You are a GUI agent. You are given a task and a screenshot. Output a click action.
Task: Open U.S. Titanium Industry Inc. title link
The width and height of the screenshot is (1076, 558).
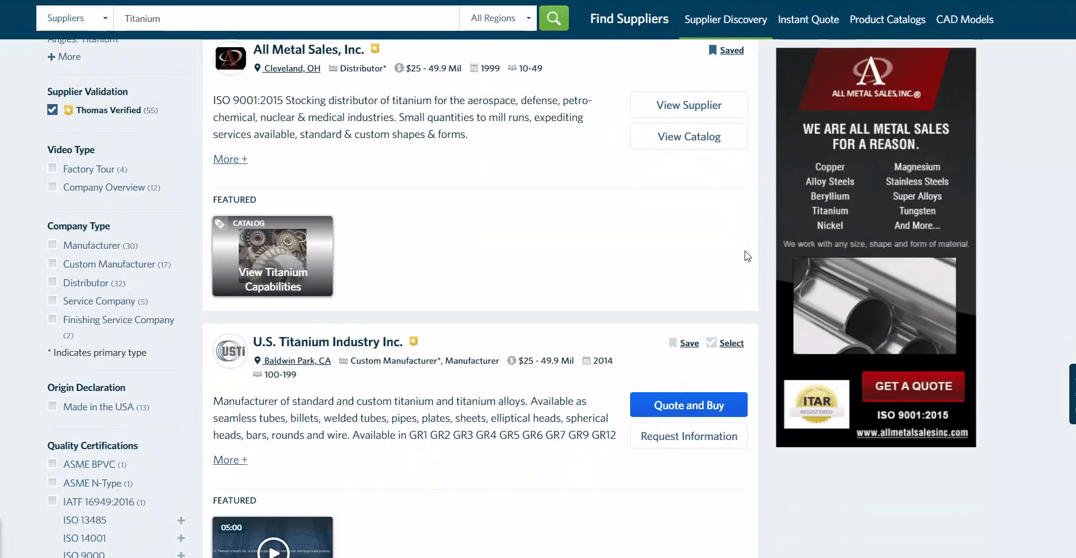pos(328,342)
